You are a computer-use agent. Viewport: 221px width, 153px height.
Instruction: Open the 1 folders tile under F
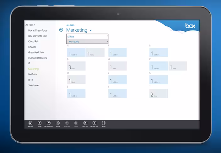click(x=117, y=52)
